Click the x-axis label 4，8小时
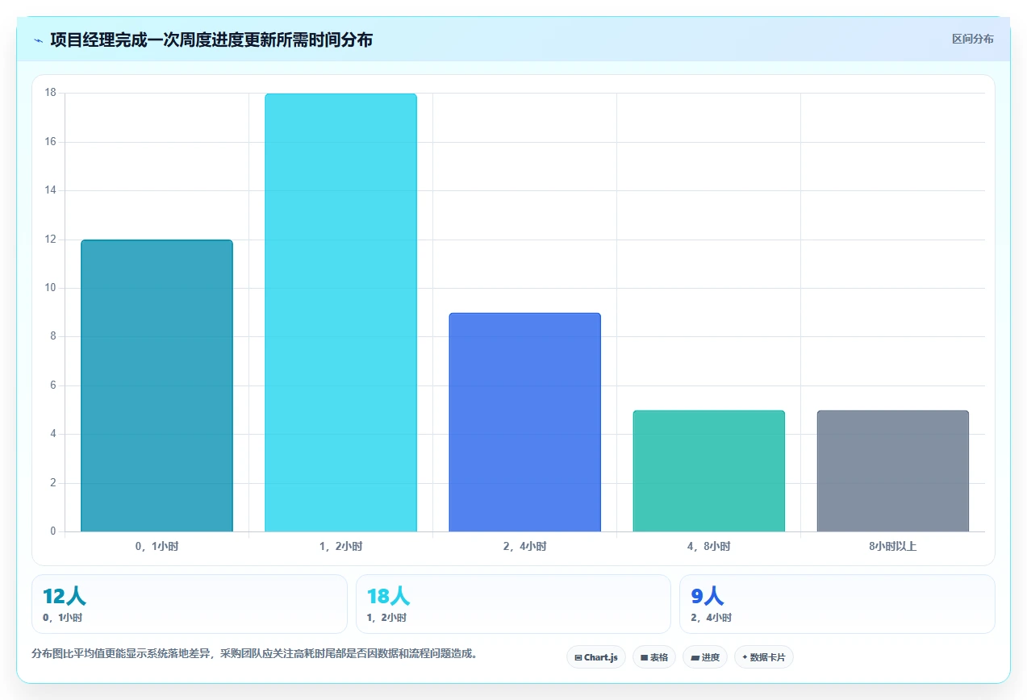The image size is (1027, 700). (708, 546)
